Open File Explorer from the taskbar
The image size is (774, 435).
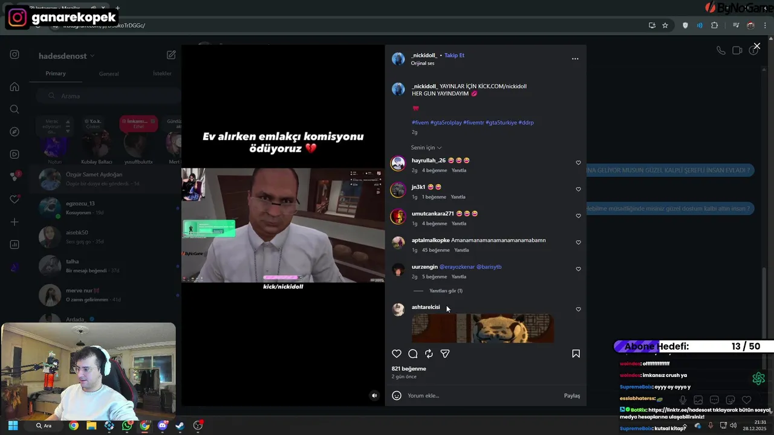(x=91, y=425)
